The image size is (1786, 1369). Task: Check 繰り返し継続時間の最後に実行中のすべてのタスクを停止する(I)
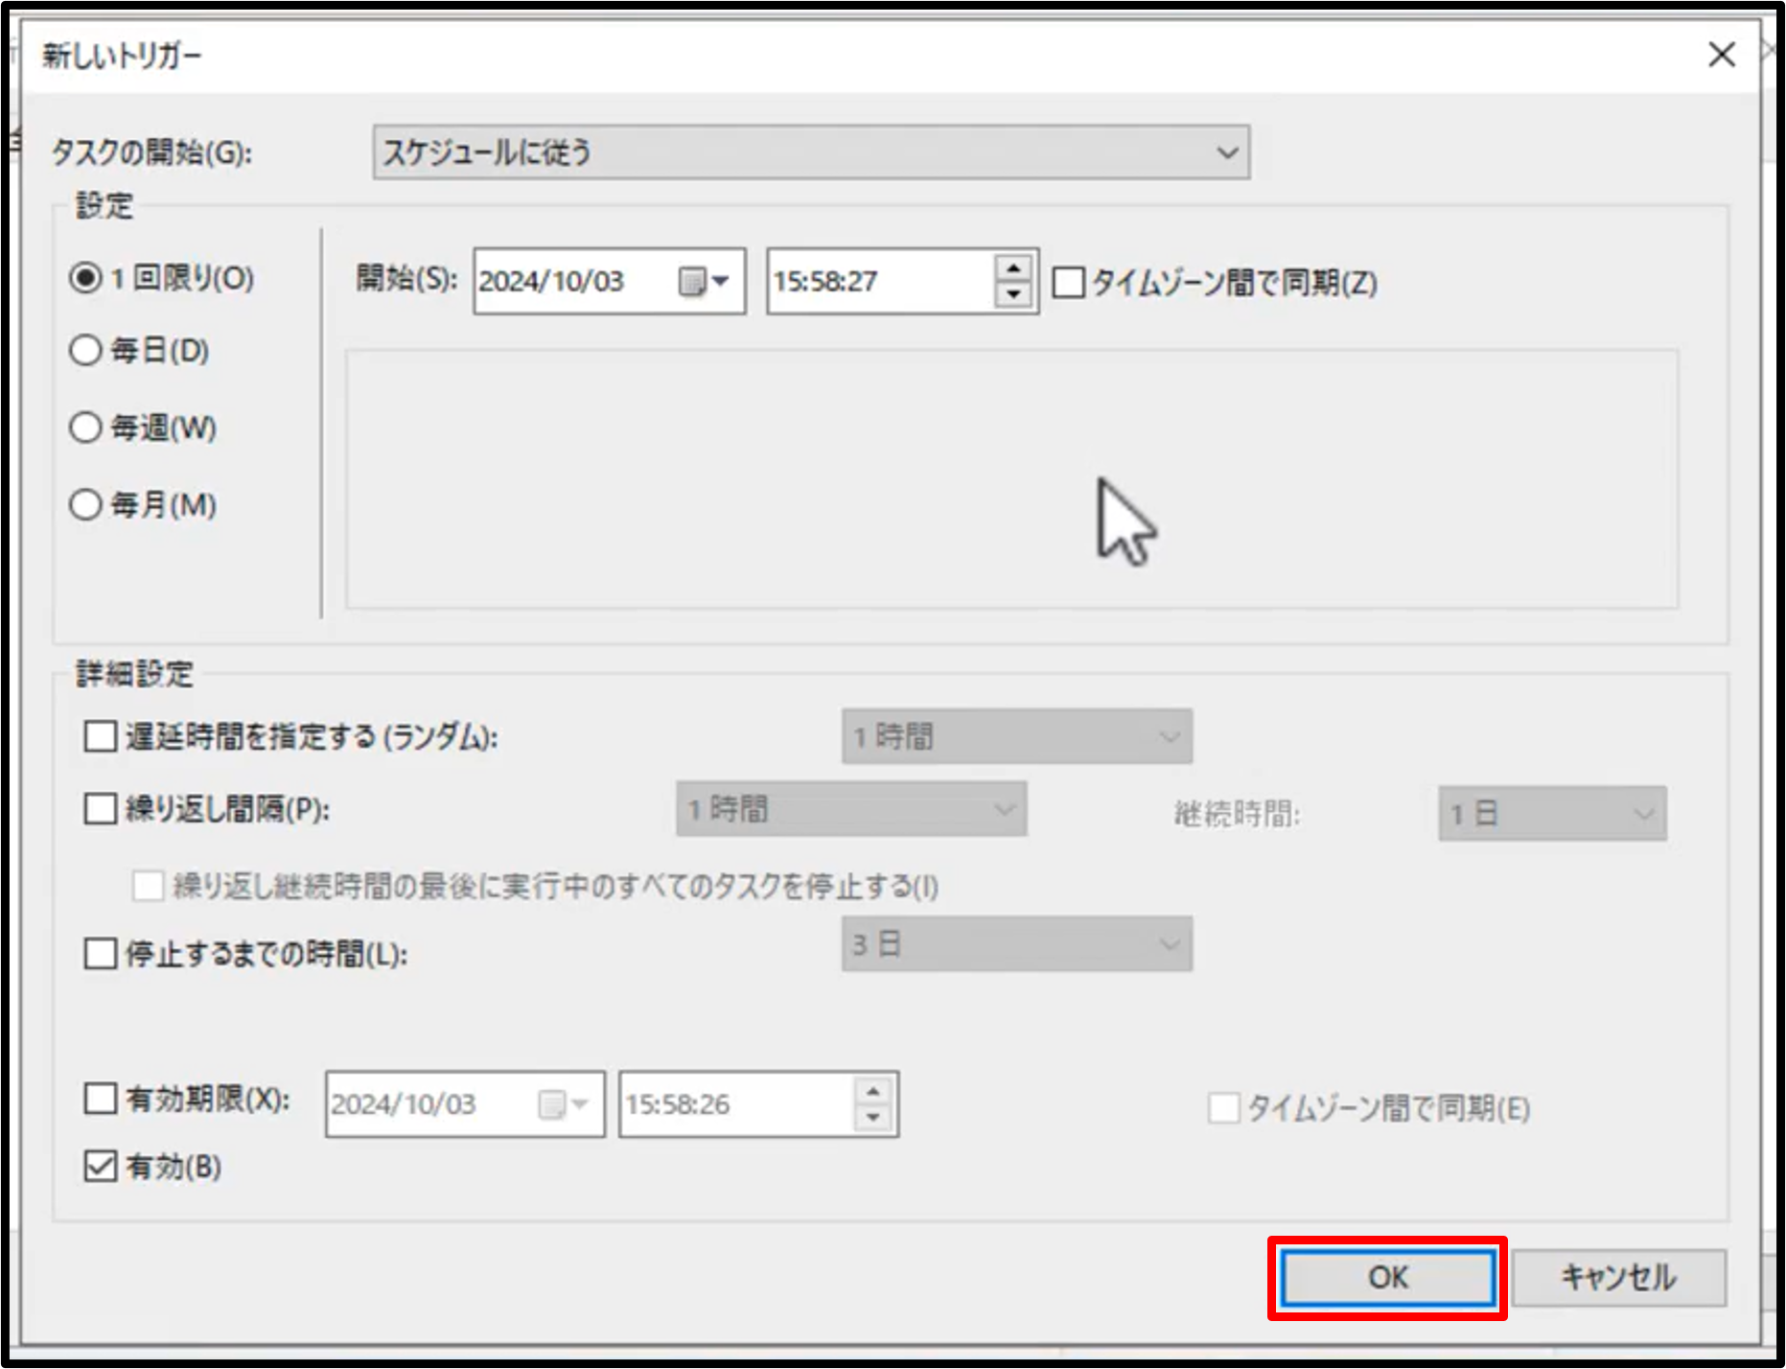pyautogui.click(x=148, y=886)
